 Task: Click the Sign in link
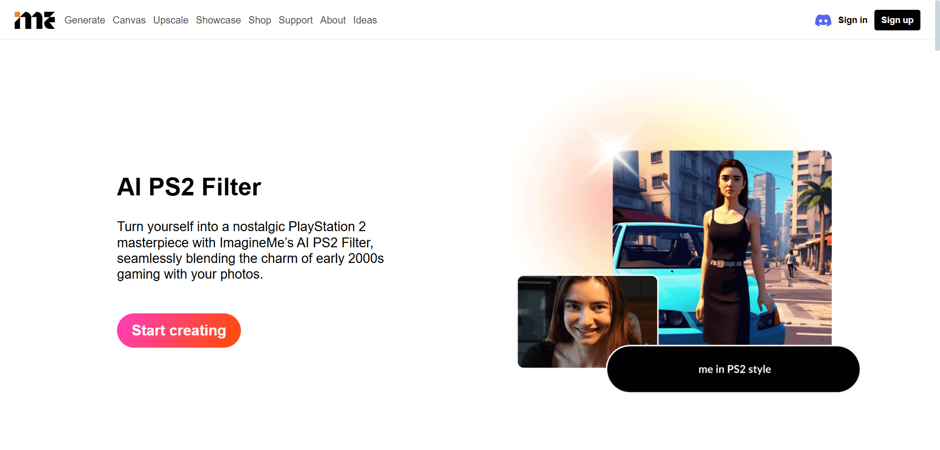(x=852, y=20)
